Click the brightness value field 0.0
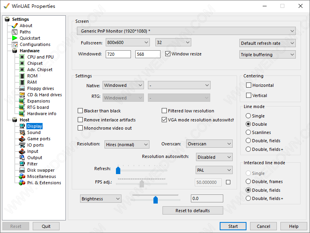Image resolution: width=310 pixels, height=233 pixels. 207,198
